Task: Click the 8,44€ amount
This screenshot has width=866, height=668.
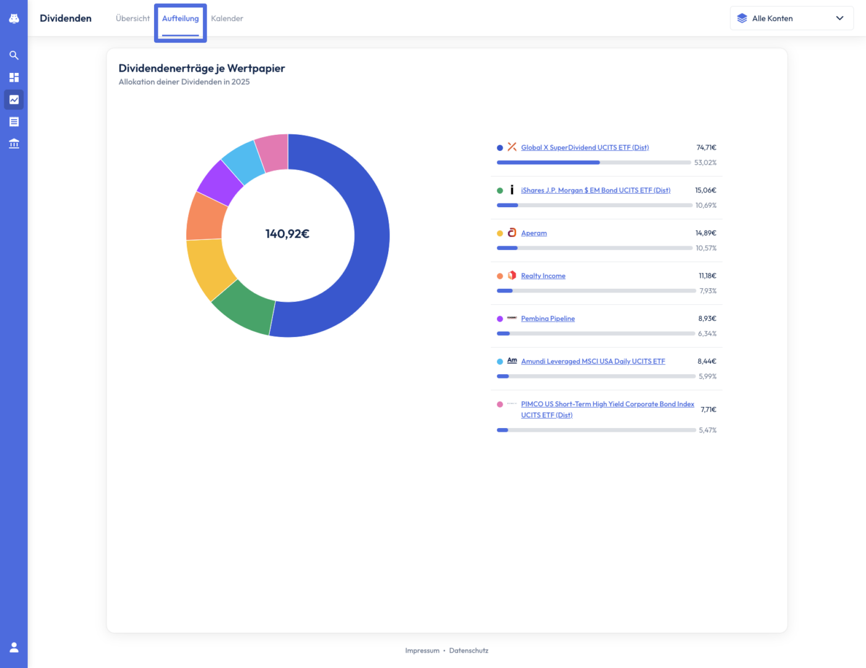Action: 707,361
